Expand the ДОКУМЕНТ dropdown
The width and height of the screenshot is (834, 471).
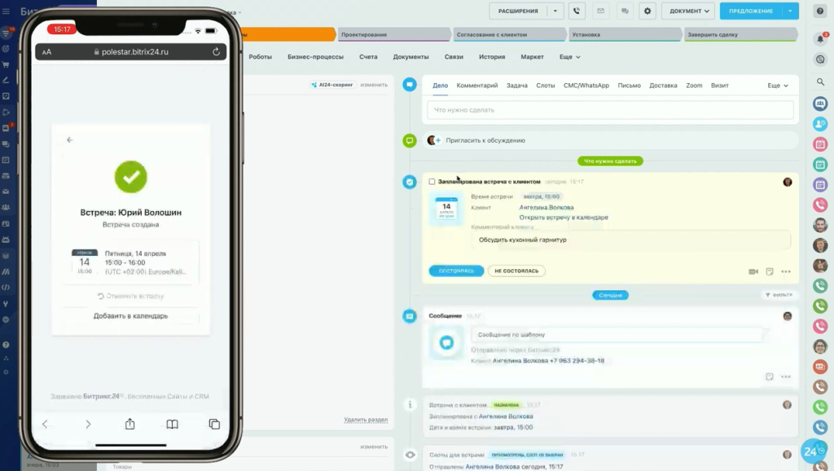pyautogui.click(x=688, y=11)
